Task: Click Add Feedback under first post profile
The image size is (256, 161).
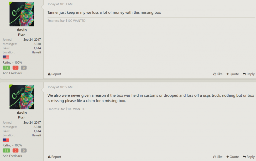Action: 12,73
